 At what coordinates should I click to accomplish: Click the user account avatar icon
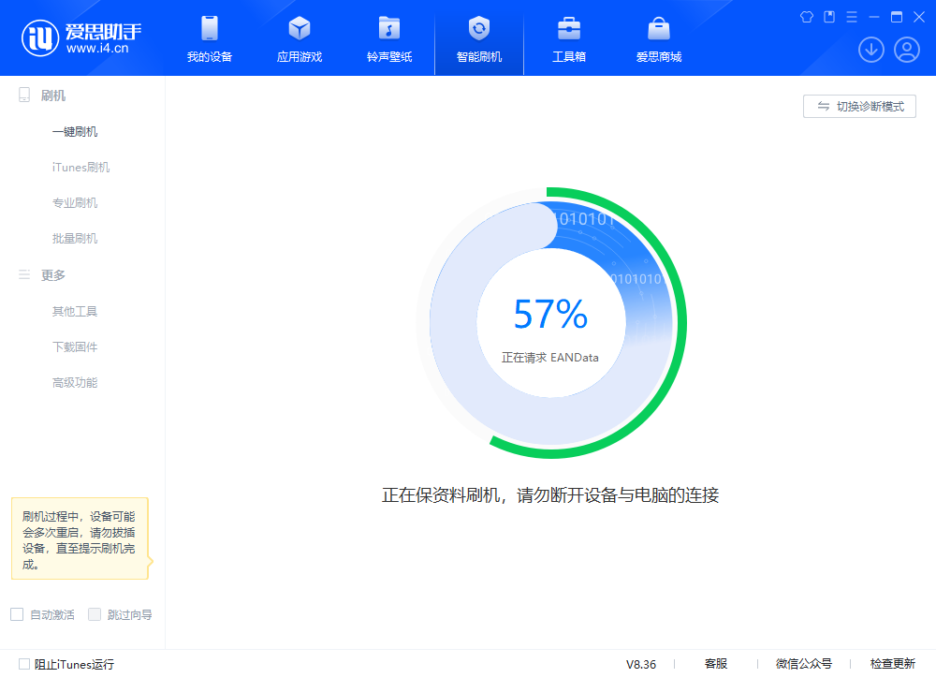(906, 50)
